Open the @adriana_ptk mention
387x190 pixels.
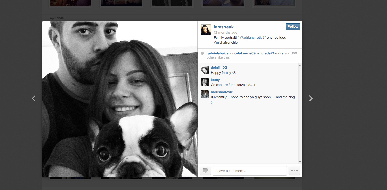coord(251,38)
